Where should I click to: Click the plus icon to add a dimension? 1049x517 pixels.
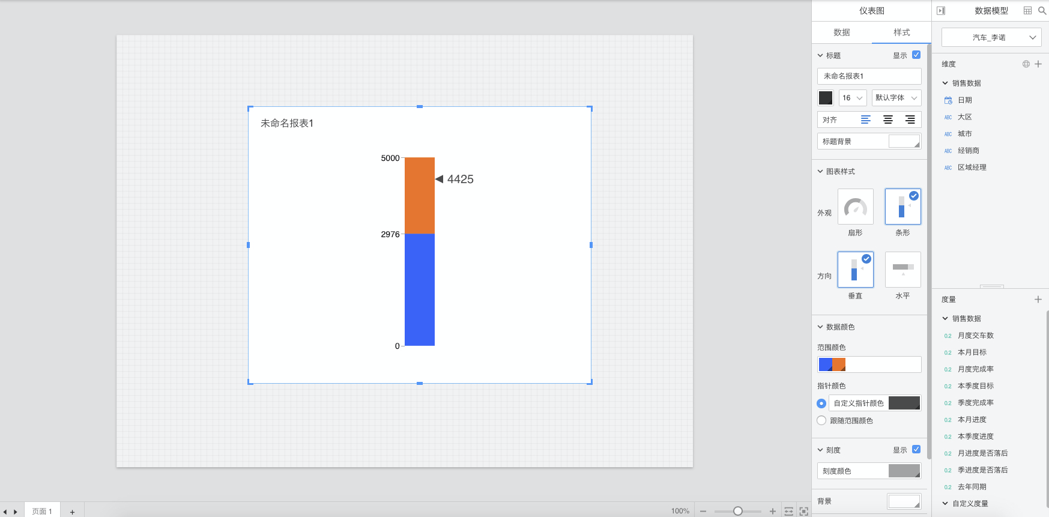pos(1038,64)
